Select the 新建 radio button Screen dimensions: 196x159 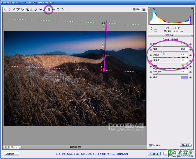164,39
